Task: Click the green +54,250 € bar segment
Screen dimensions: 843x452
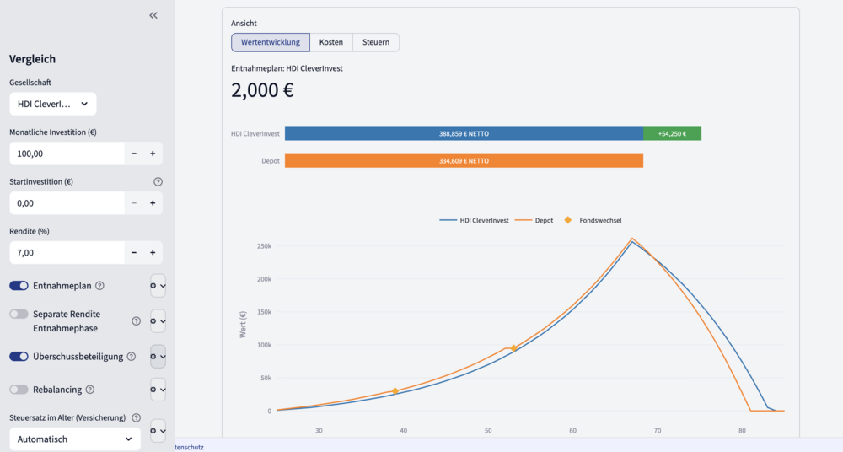Action: tap(672, 133)
